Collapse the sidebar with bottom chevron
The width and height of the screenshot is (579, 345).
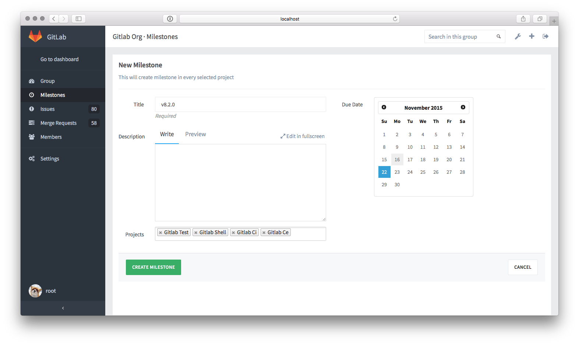coord(63,308)
